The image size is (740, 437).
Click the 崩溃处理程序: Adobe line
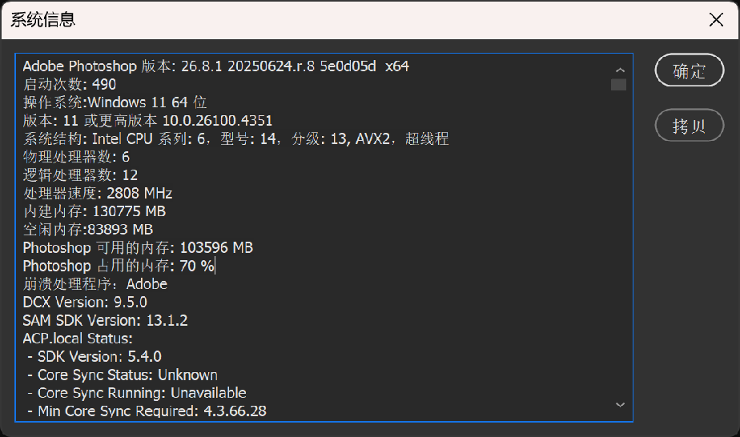(x=95, y=284)
